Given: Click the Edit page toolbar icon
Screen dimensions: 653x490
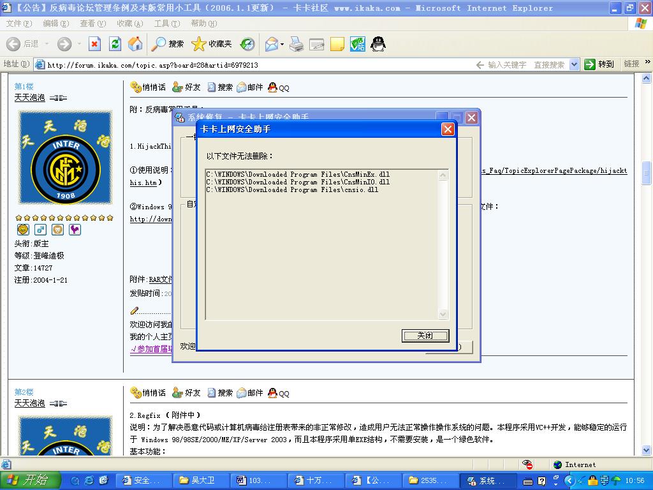Looking at the screenshot, I should click(316, 44).
